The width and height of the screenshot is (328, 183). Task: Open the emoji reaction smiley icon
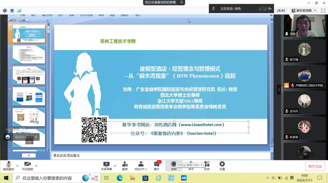[8, 137]
